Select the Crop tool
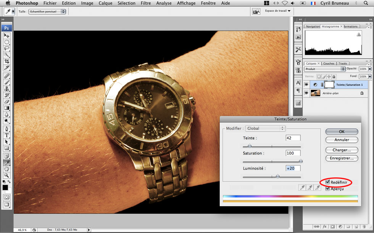Image resolution: width=374 pixels, height=233 pixels. tap(7, 61)
